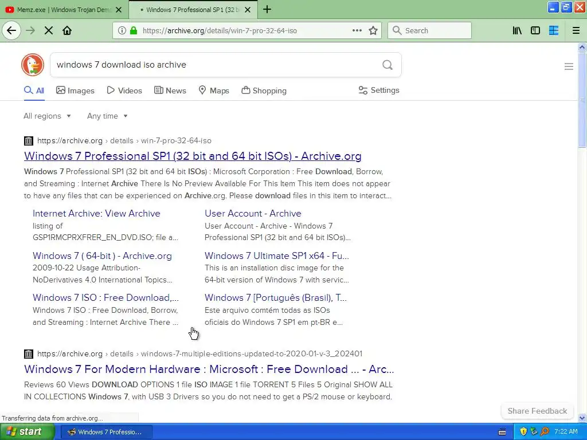Expand the All regions filter dropdown
The height and width of the screenshot is (440, 587).
tap(47, 116)
